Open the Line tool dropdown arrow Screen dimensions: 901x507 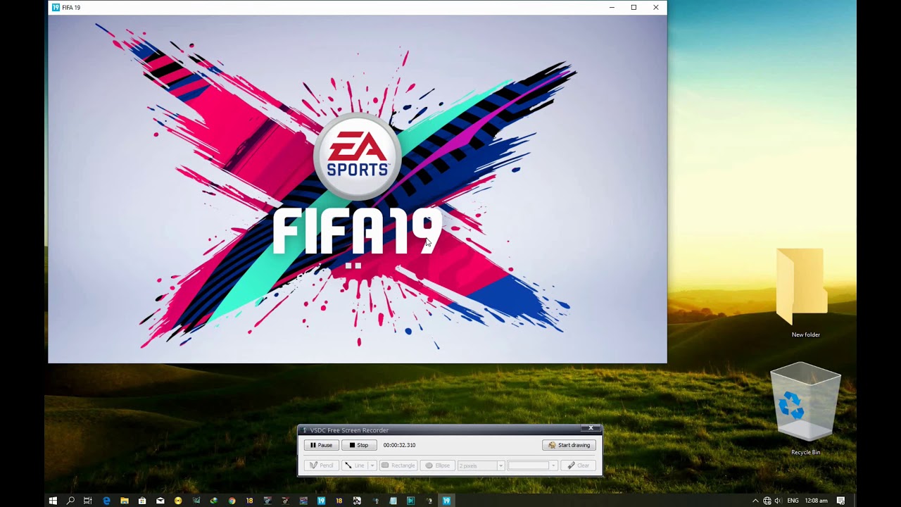coord(372,465)
